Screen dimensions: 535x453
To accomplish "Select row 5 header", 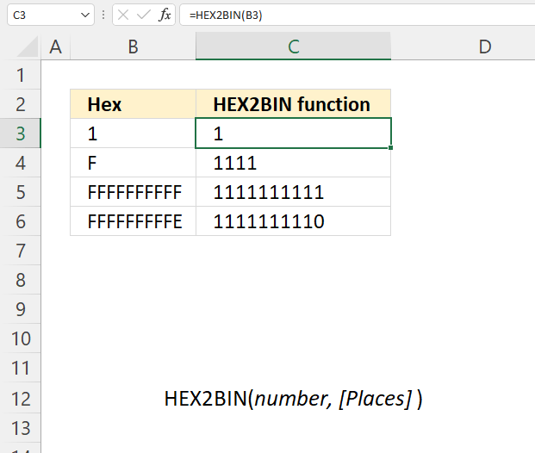I will pyautogui.click(x=21, y=192).
